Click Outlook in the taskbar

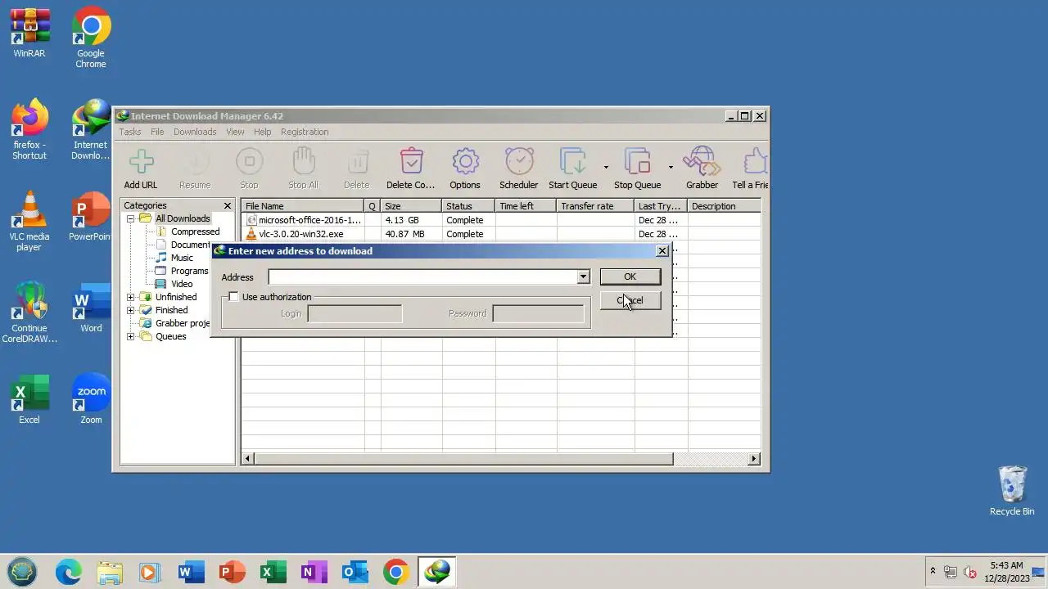(355, 572)
